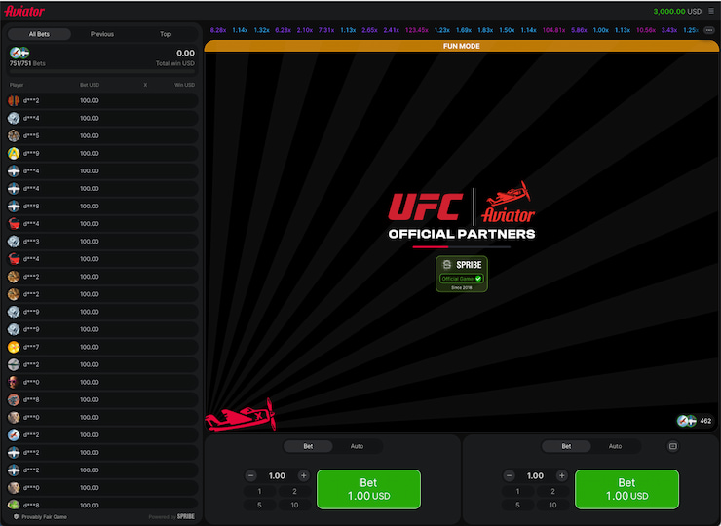Choose quick amount 2 in second bet panel
The image size is (721, 526).
552,492
